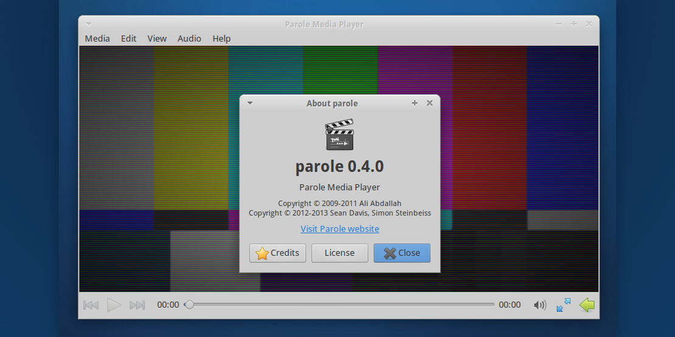
Task: Maximize the Parole Media Player main window
Action: point(574,24)
